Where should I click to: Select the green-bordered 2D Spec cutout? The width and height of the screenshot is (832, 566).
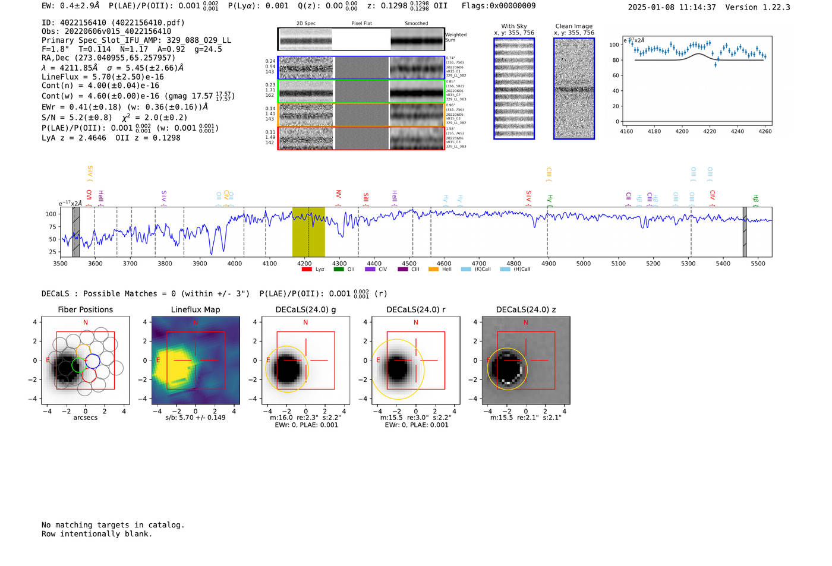(306, 91)
